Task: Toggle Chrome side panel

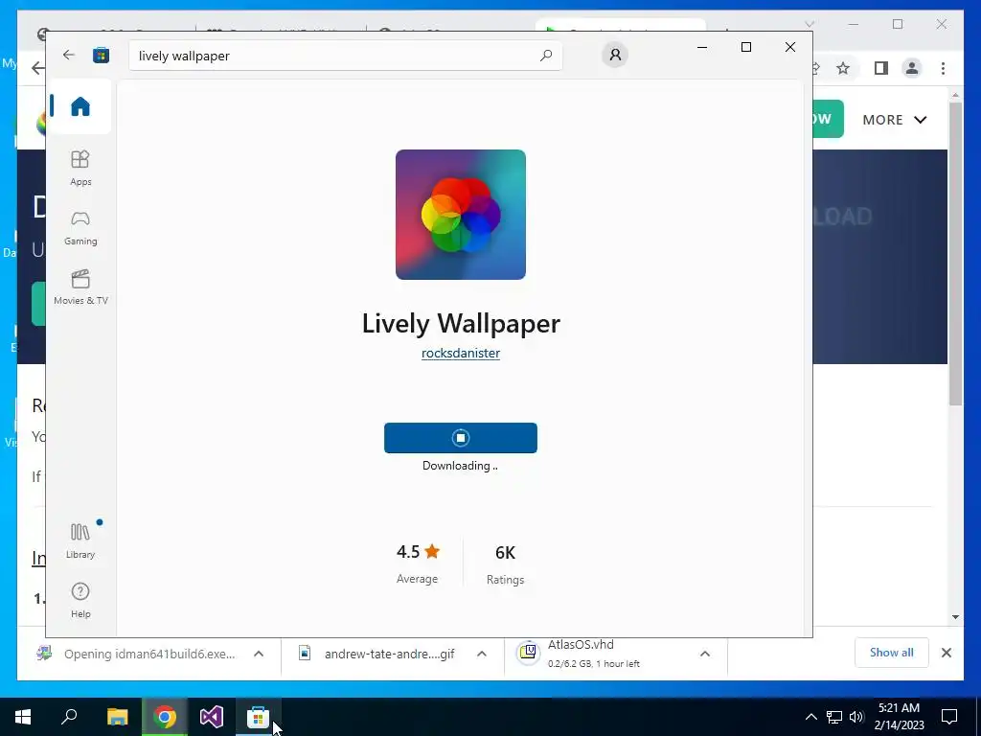Action: point(881,68)
